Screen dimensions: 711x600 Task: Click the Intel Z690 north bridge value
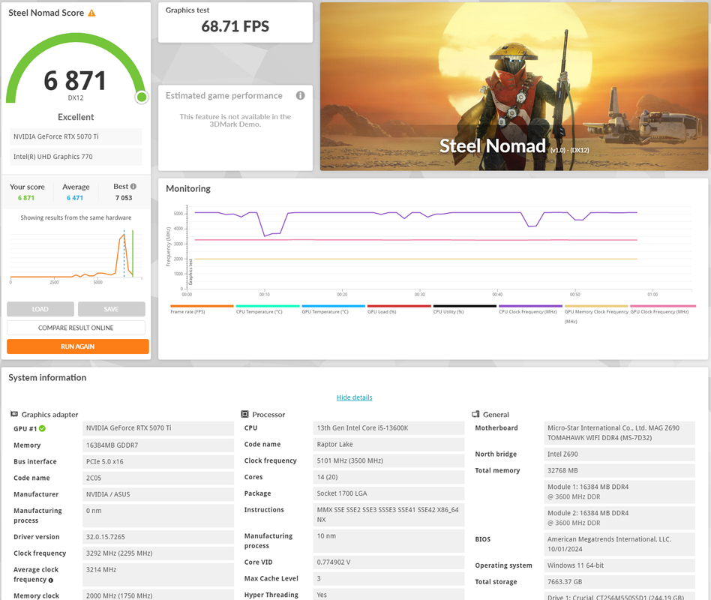pos(619,454)
